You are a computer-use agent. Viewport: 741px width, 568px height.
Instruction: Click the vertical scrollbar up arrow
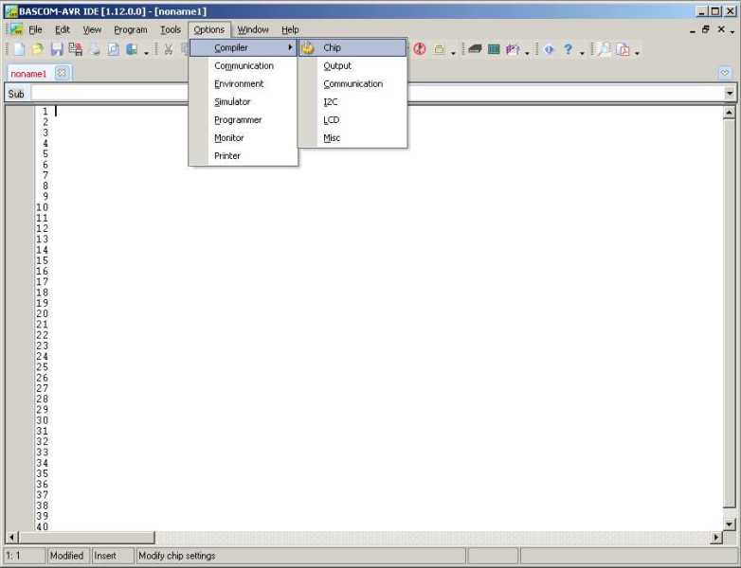click(x=729, y=113)
